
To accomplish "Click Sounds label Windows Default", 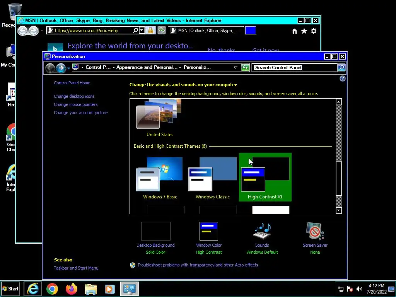I will [262, 252].
